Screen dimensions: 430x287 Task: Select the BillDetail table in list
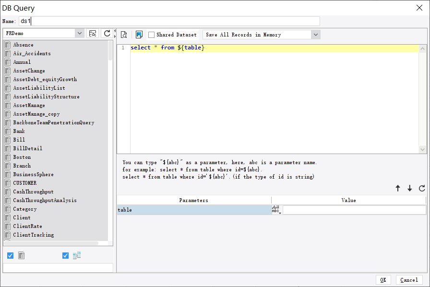tap(27, 149)
